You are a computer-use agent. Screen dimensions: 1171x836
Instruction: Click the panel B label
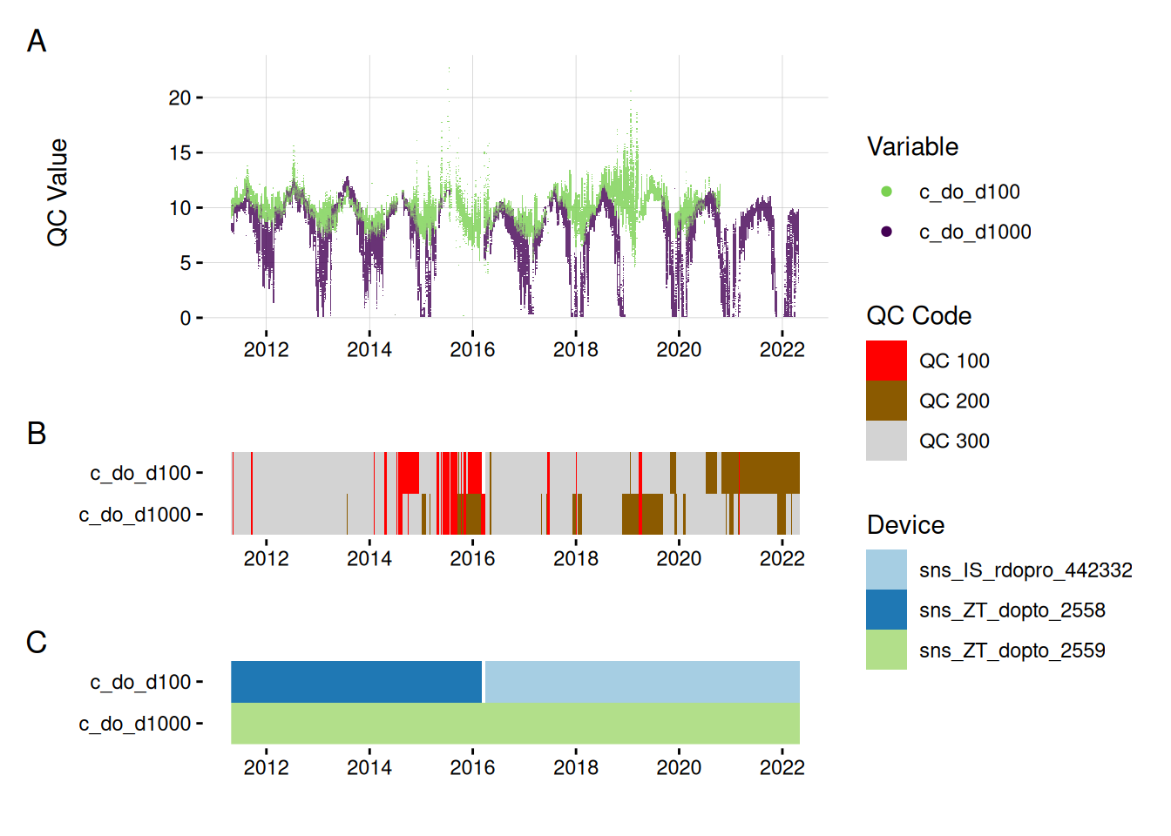(x=37, y=433)
